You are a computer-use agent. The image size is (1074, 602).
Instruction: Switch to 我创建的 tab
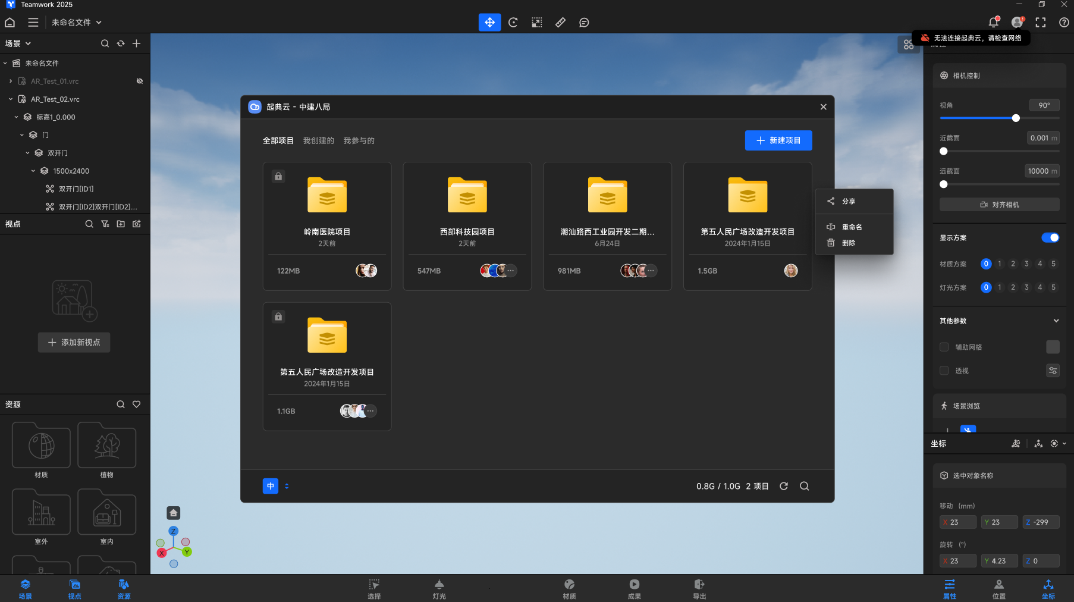318,141
